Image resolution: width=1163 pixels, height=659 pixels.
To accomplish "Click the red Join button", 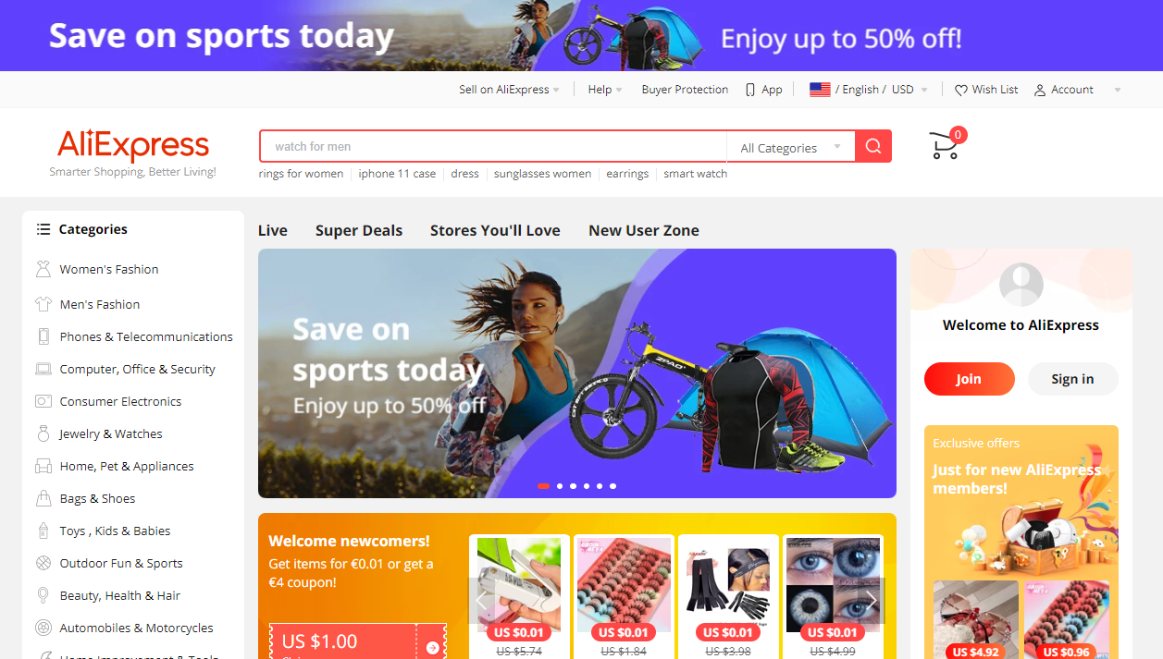I will (969, 379).
